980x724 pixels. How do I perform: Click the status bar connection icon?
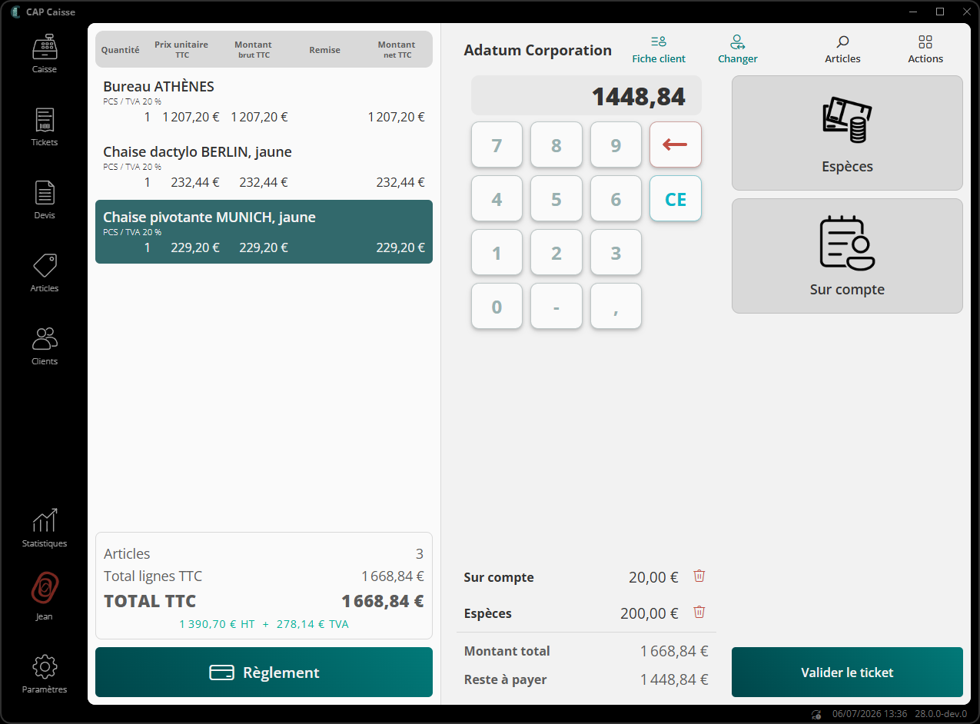(x=816, y=714)
